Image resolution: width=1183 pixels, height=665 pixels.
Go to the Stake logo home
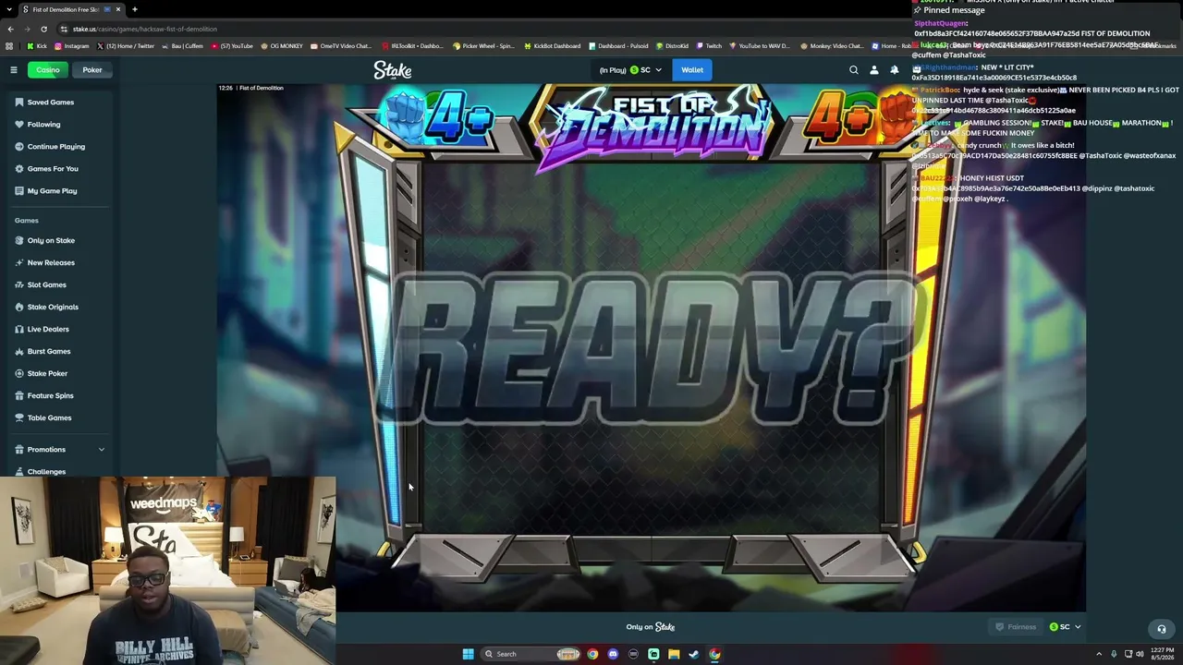393,70
